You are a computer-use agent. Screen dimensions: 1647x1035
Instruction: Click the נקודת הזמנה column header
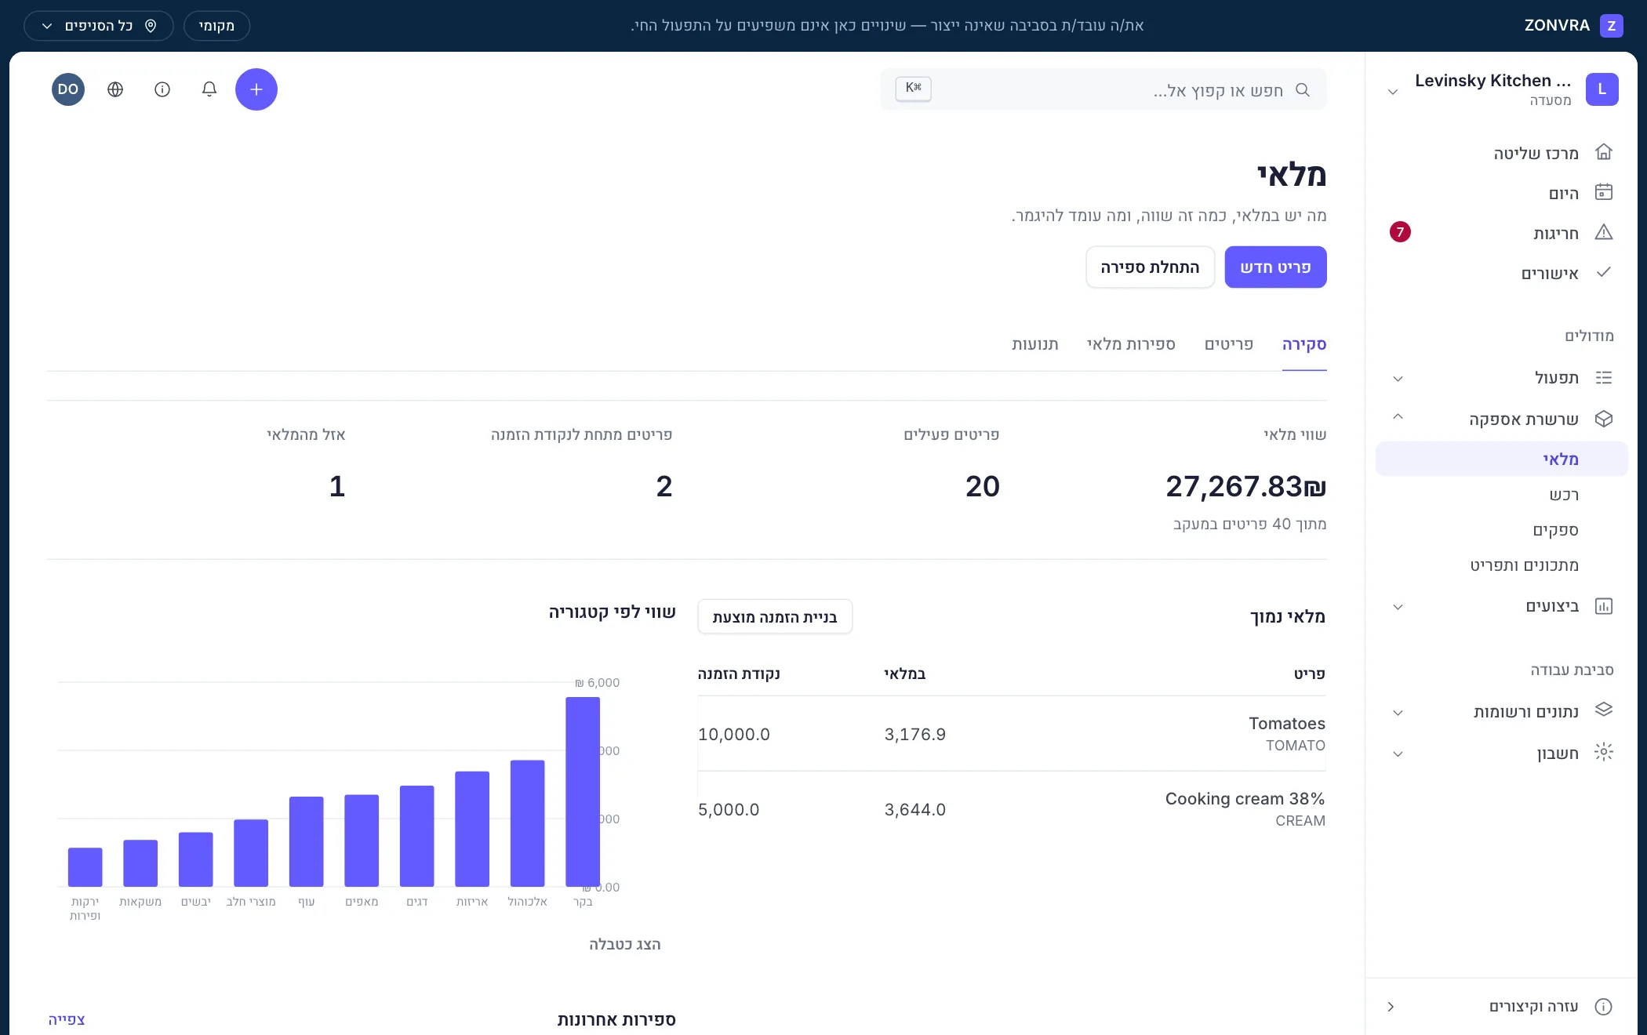pyautogui.click(x=739, y=674)
